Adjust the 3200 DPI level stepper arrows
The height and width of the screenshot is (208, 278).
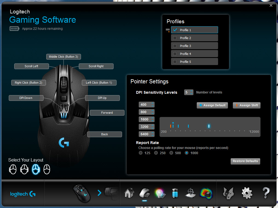click(152, 127)
